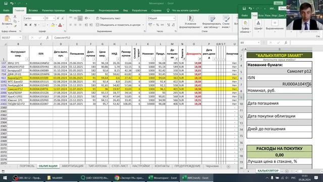323x182 pixels.
Task: Open the Name Box dropdown for B1557
Action: coord(20,37)
